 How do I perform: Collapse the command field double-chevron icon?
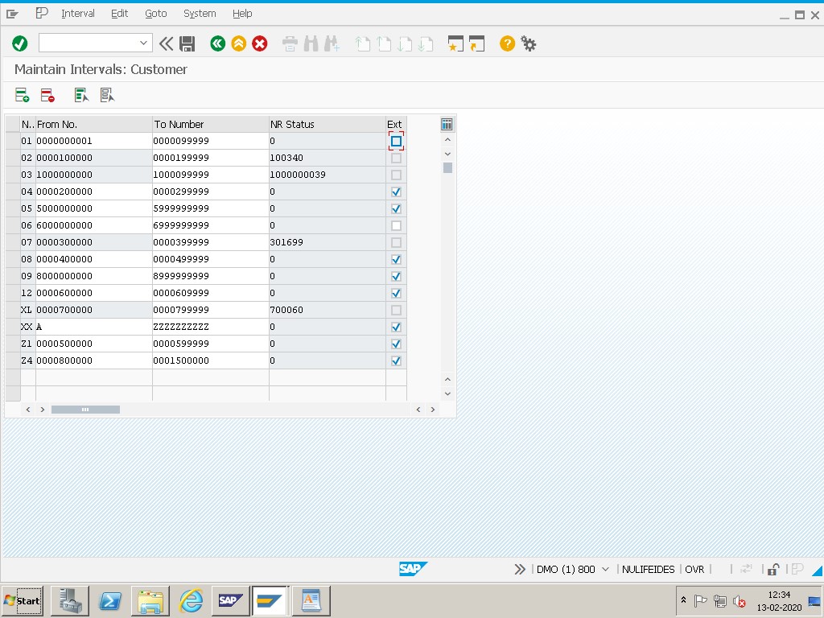[x=166, y=43]
